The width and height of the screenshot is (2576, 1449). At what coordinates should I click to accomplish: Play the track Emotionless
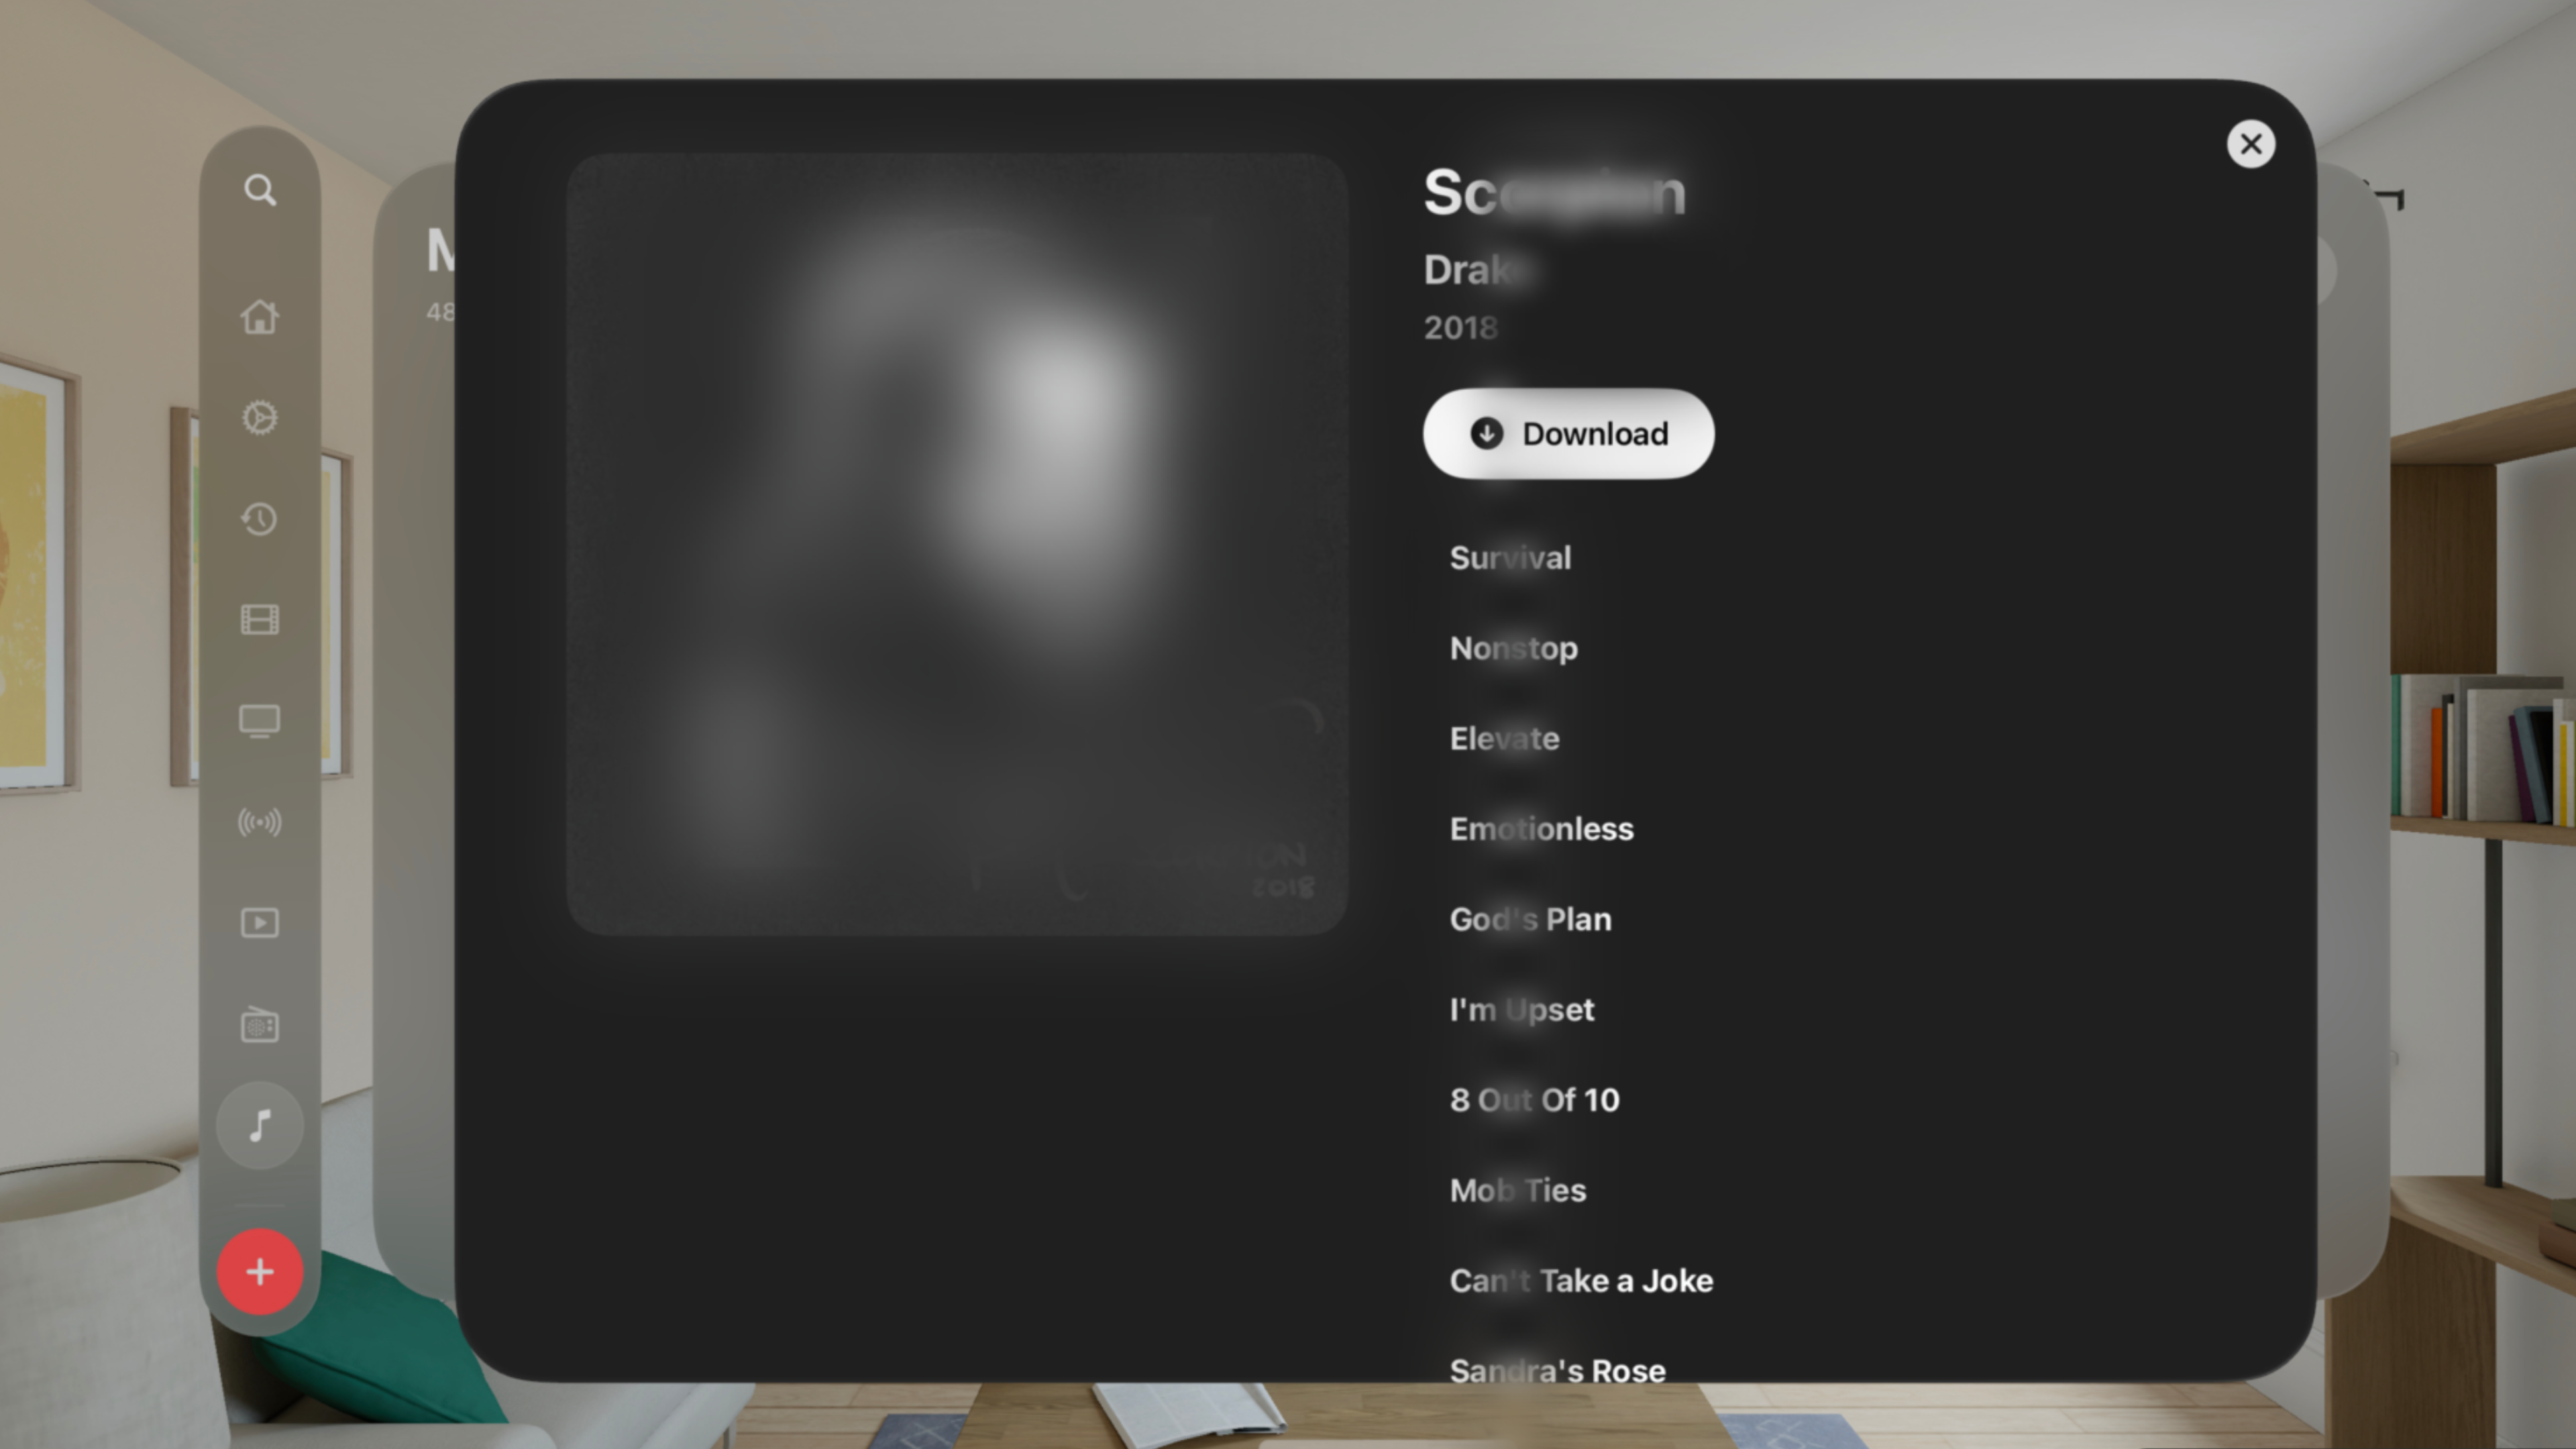click(x=1541, y=829)
